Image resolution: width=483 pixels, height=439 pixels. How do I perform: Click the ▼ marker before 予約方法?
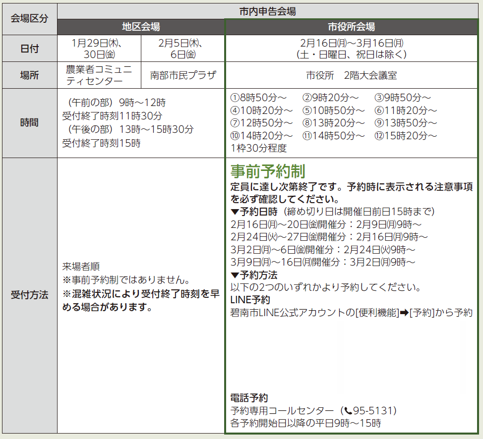(235, 275)
